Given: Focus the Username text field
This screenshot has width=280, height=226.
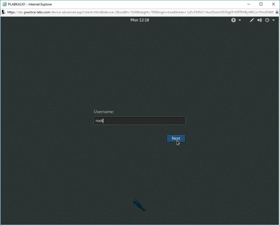Looking at the screenshot, I should 139,121.
